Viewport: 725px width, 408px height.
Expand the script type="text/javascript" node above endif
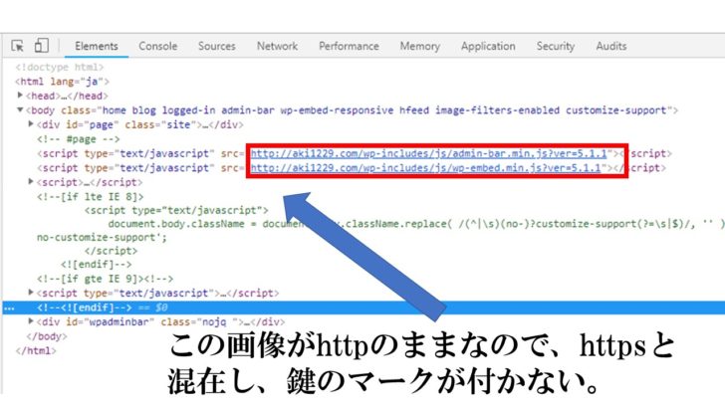click(31, 293)
